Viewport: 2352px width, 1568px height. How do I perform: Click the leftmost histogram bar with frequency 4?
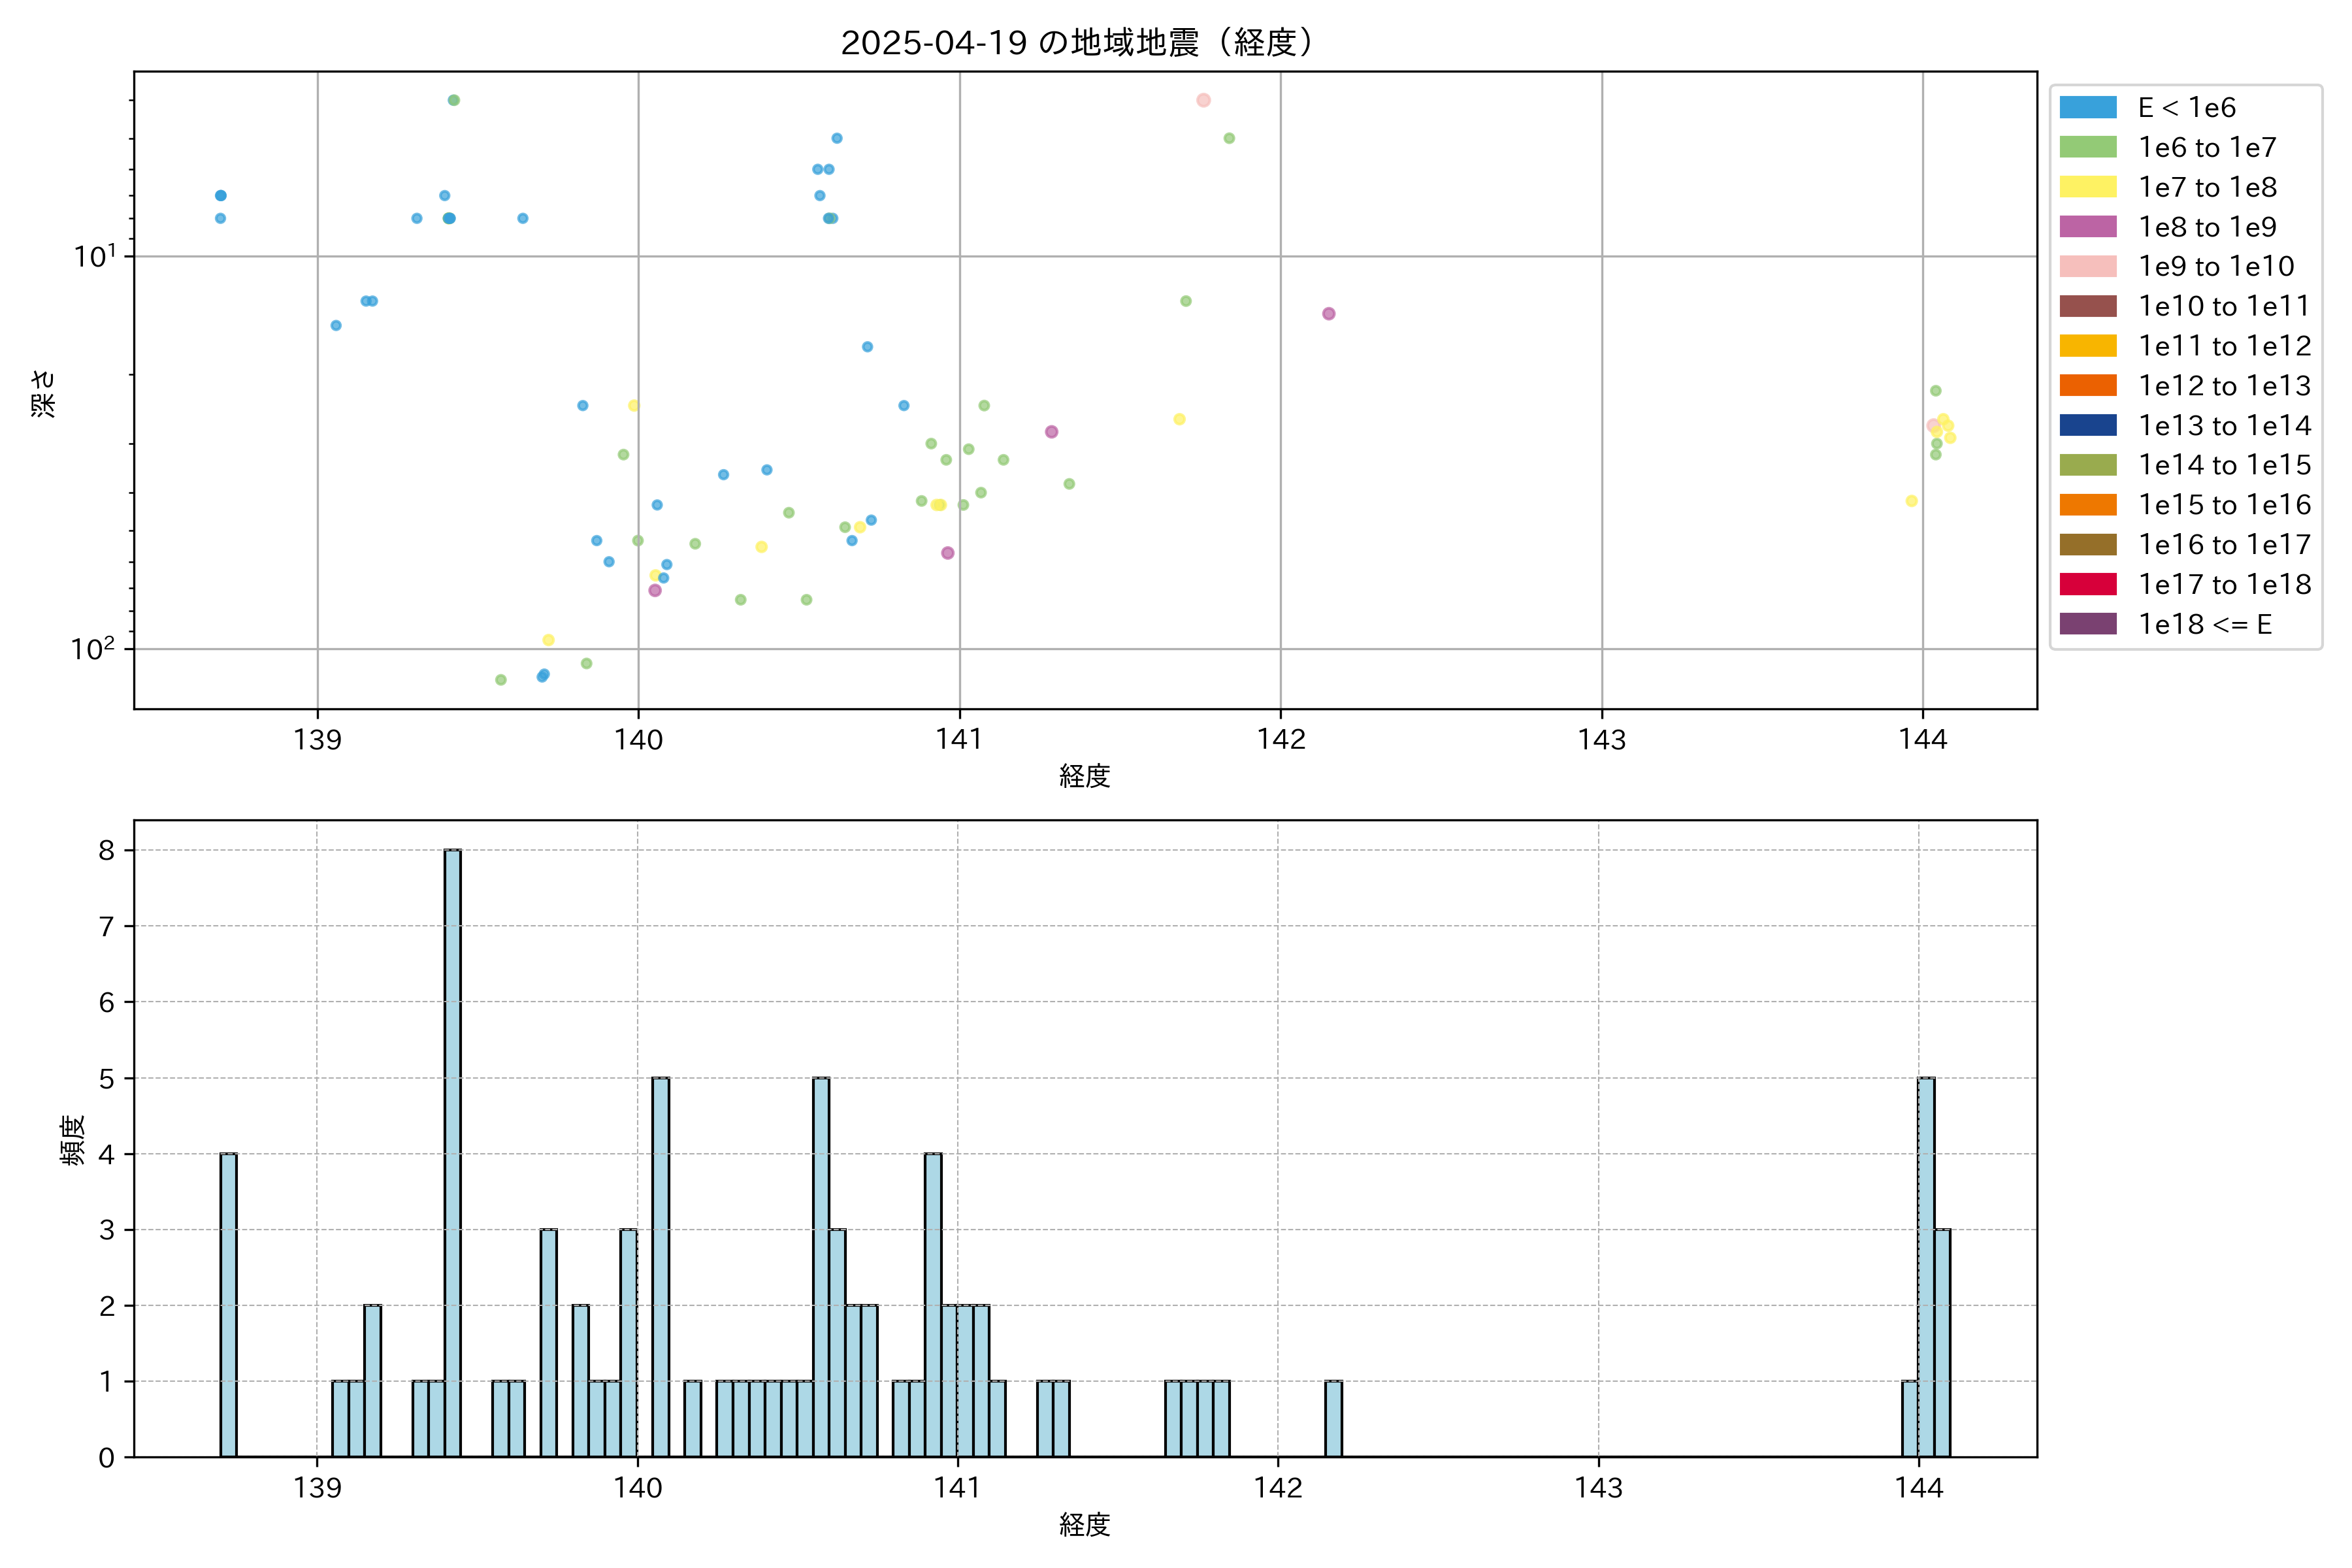(x=229, y=1304)
